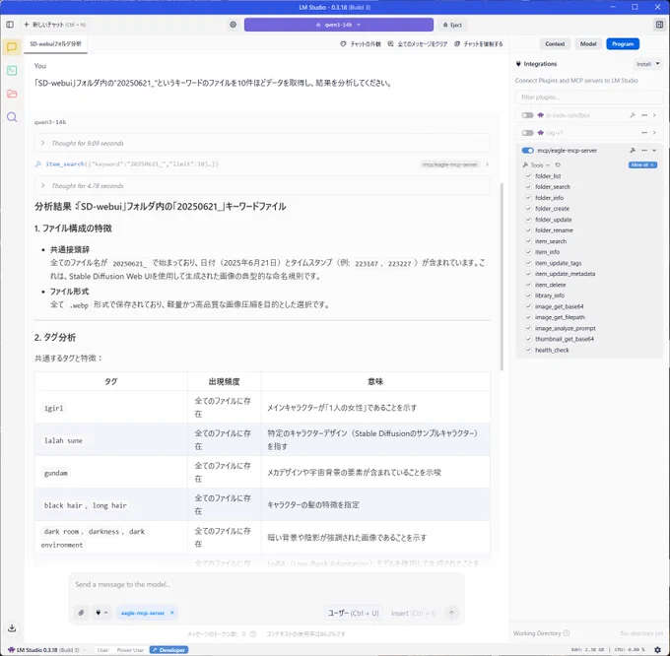
Task: Open the more options menu for rag-v1
Action: point(644,133)
